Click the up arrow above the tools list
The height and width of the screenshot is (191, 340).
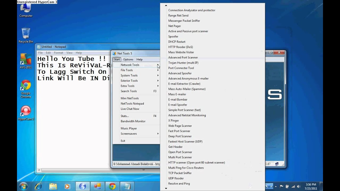coord(166,5)
